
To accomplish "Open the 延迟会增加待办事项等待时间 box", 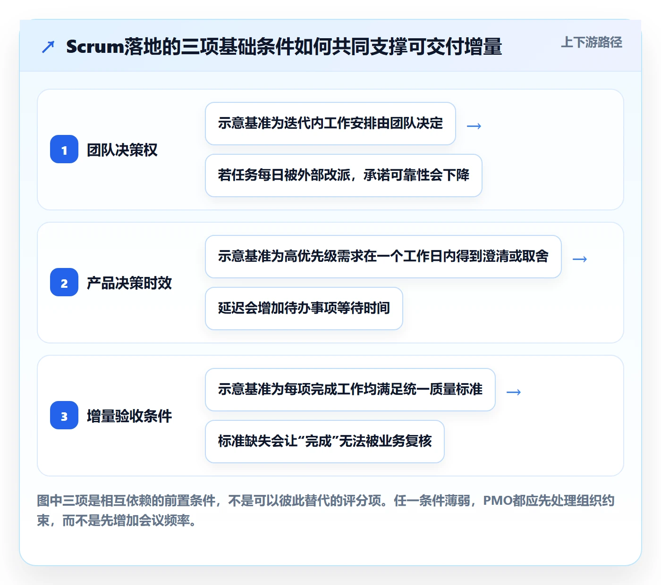I will coord(304,309).
